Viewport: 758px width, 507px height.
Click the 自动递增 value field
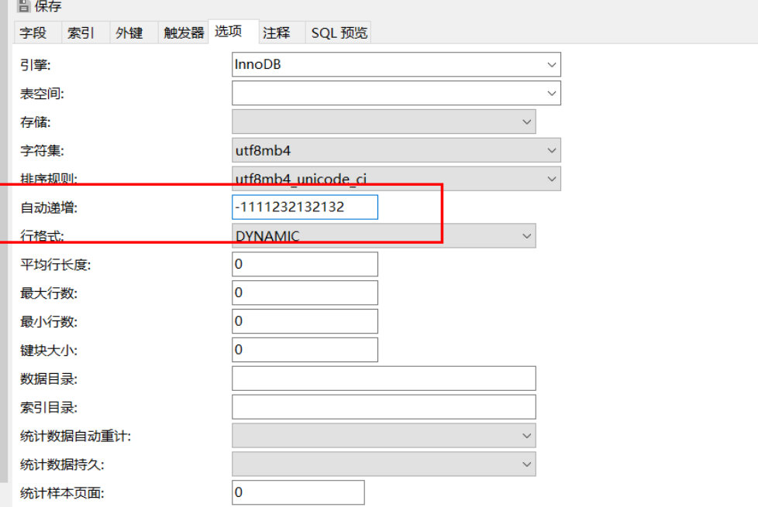pos(305,207)
